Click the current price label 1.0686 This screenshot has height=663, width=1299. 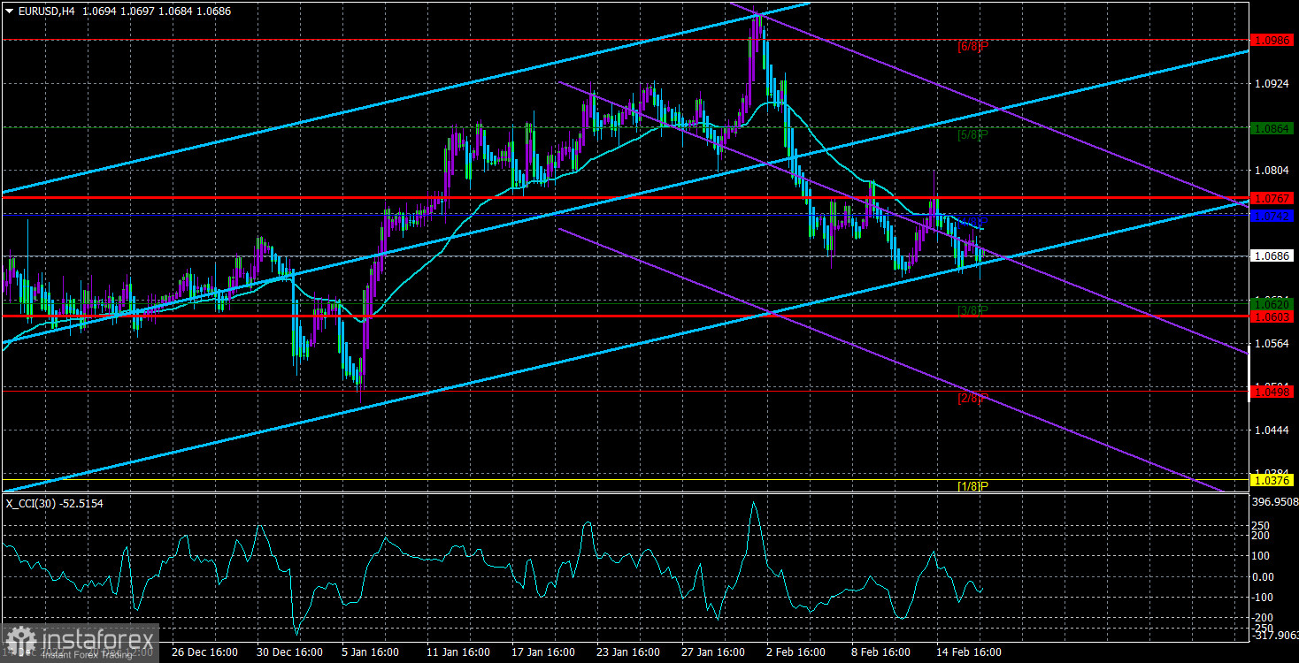point(1274,255)
